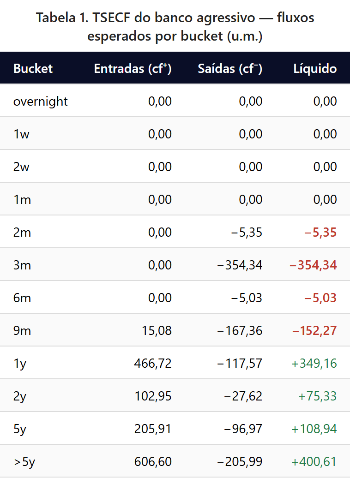Viewport: 350px width, 478px height.
Task: Click the 2m net value −5,35
Action: [x=320, y=233]
